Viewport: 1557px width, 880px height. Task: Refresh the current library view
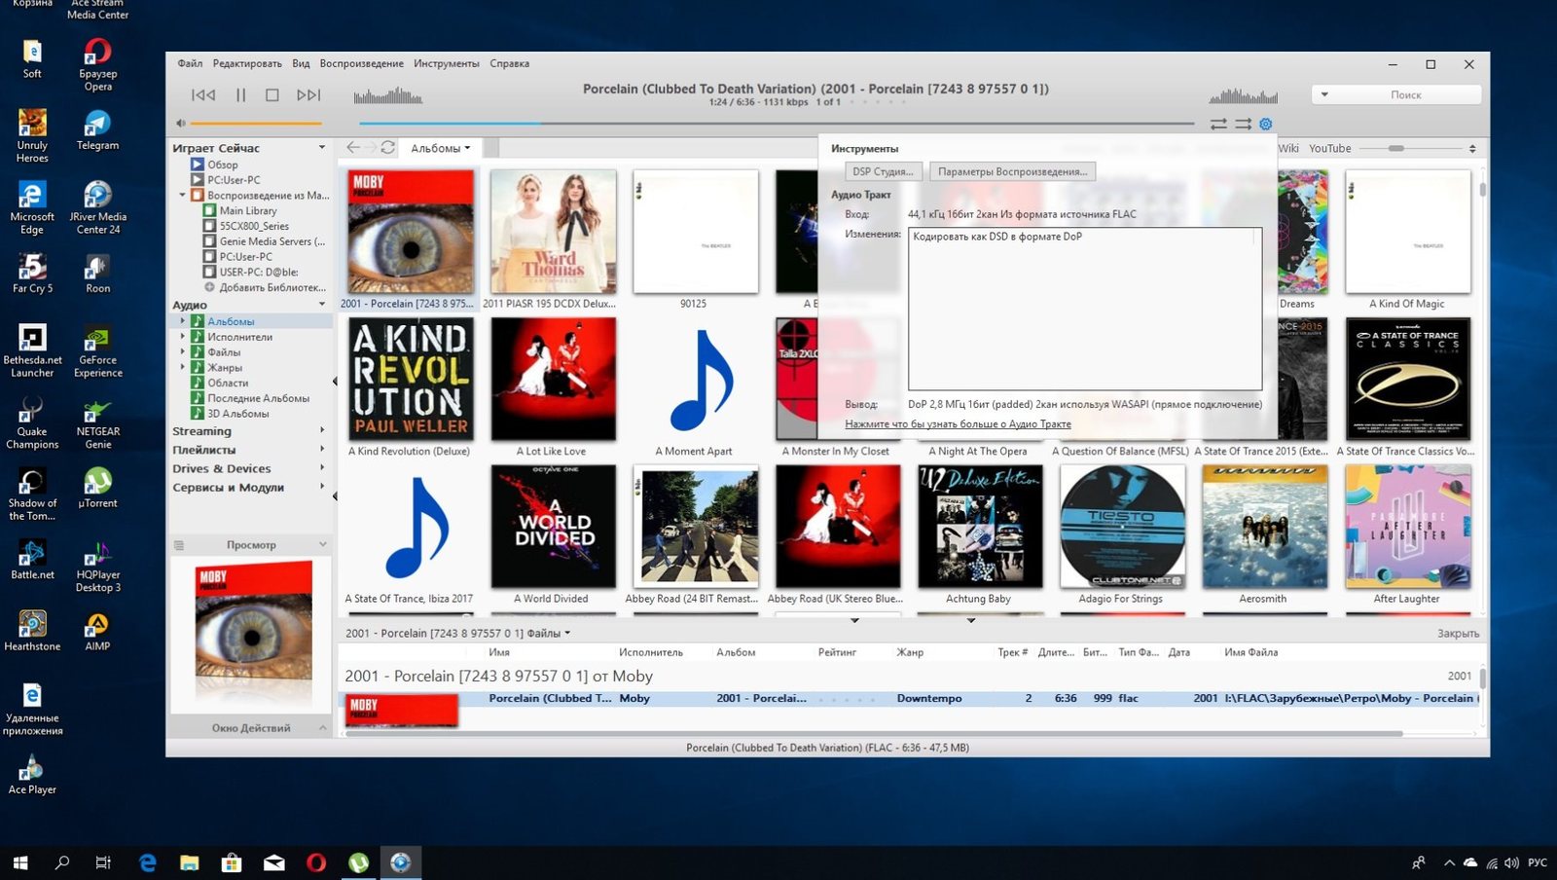tap(387, 148)
